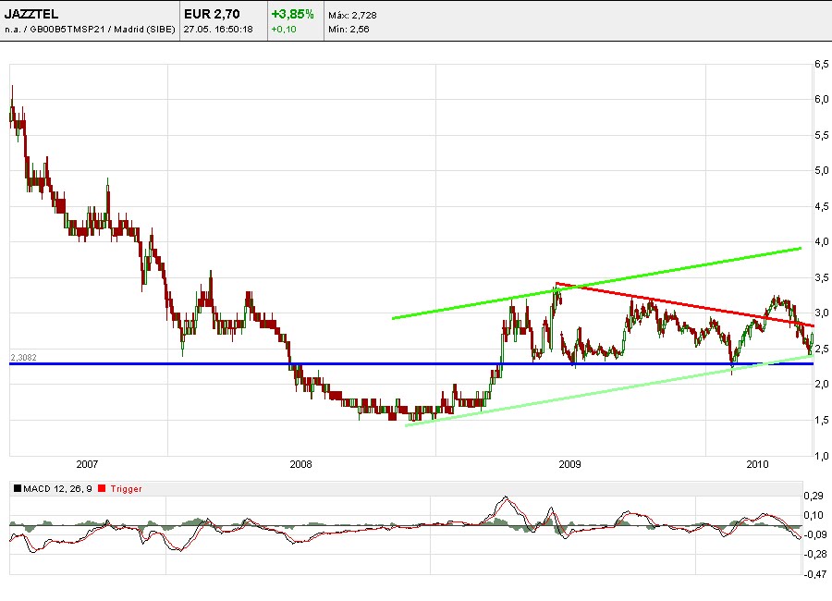This screenshot has width=832, height=601.
Task: Click the daily high 'Máx: 2,728'
Action: coord(352,16)
